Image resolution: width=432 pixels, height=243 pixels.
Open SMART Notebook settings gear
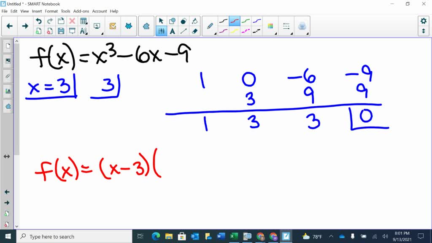click(424, 20)
